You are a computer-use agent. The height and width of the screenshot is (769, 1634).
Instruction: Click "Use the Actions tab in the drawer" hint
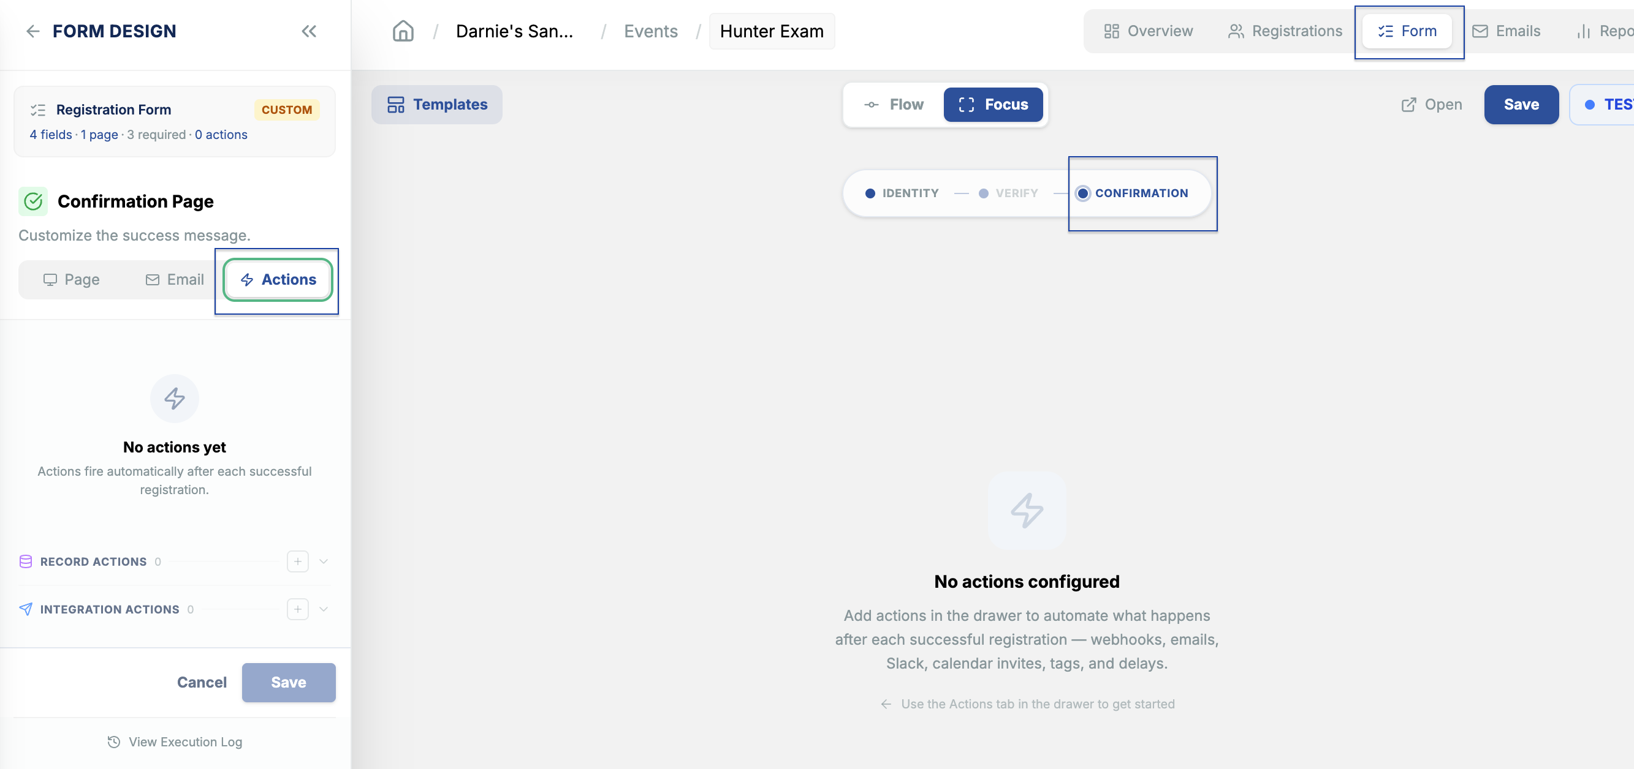point(1027,704)
